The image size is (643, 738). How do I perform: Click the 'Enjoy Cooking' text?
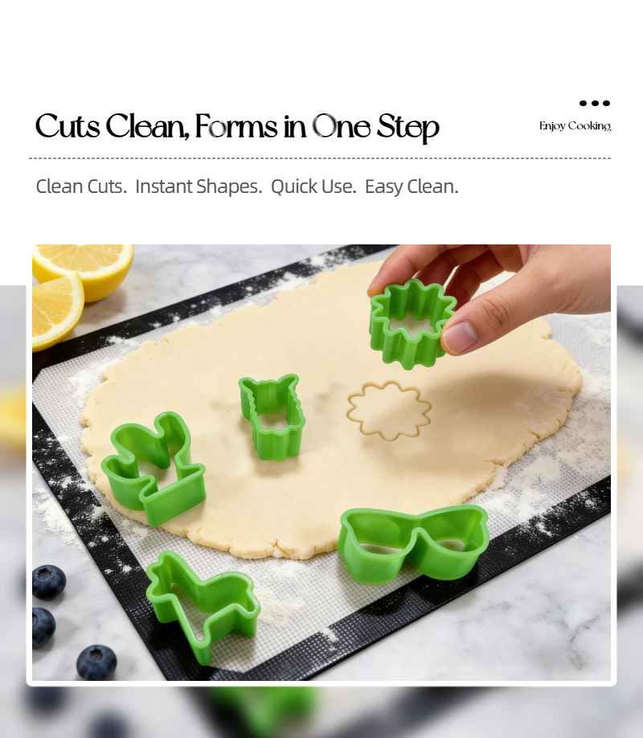pos(575,126)
